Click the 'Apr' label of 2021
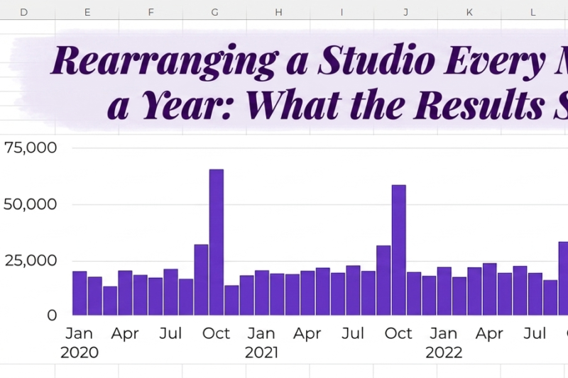Image resolution: width=568 pixels, height=378 pixels. 307,333
